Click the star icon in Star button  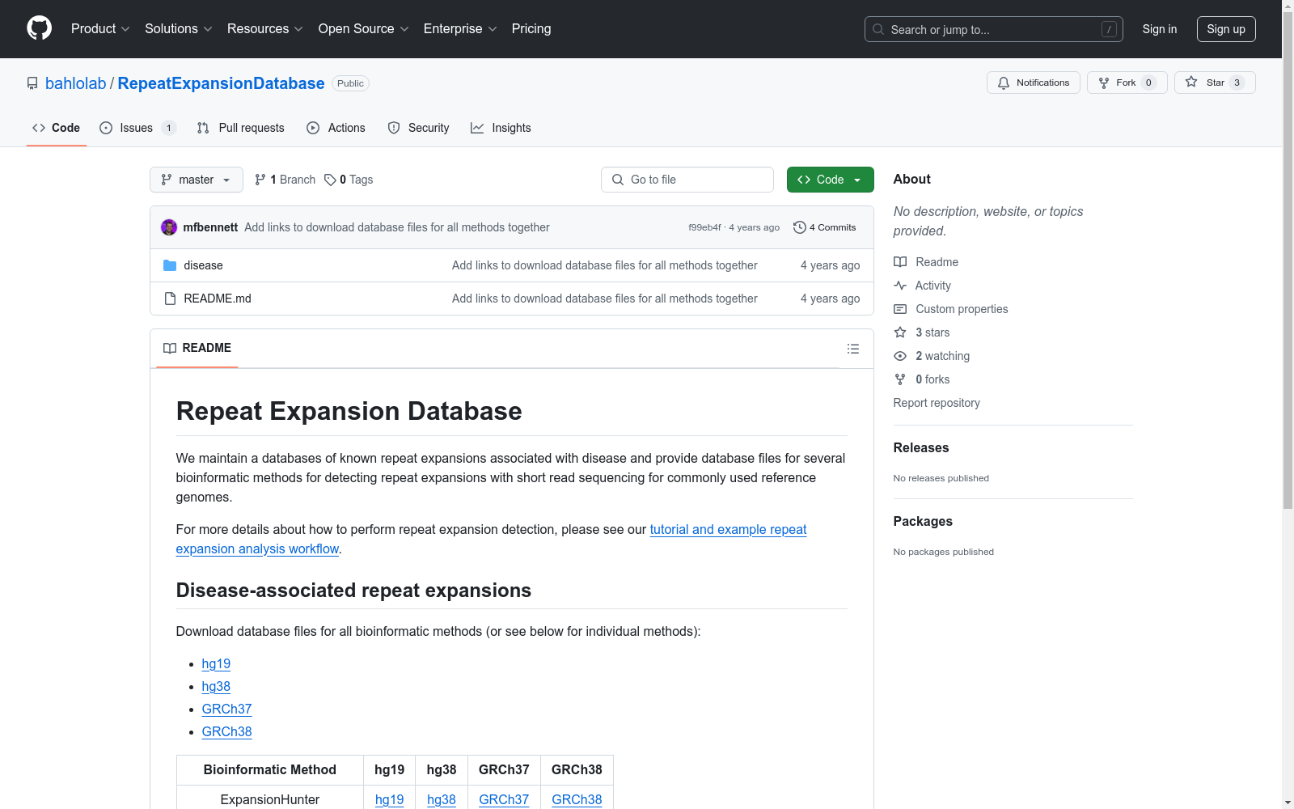(1191, 82)
